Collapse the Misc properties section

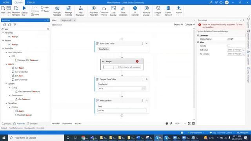(x=198, y=42)
